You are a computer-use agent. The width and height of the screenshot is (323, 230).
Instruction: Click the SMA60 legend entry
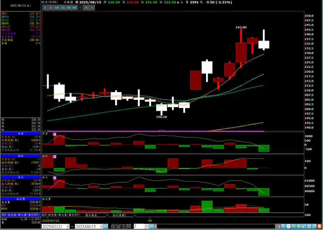pyautogui.click(x=21, y=23)
